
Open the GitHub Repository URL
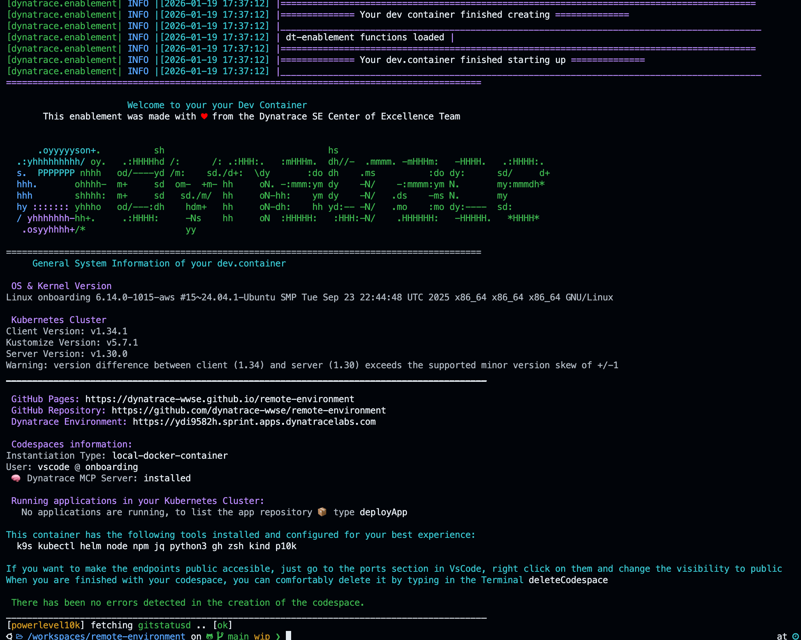pyautogui.click(x=249, y=410)
